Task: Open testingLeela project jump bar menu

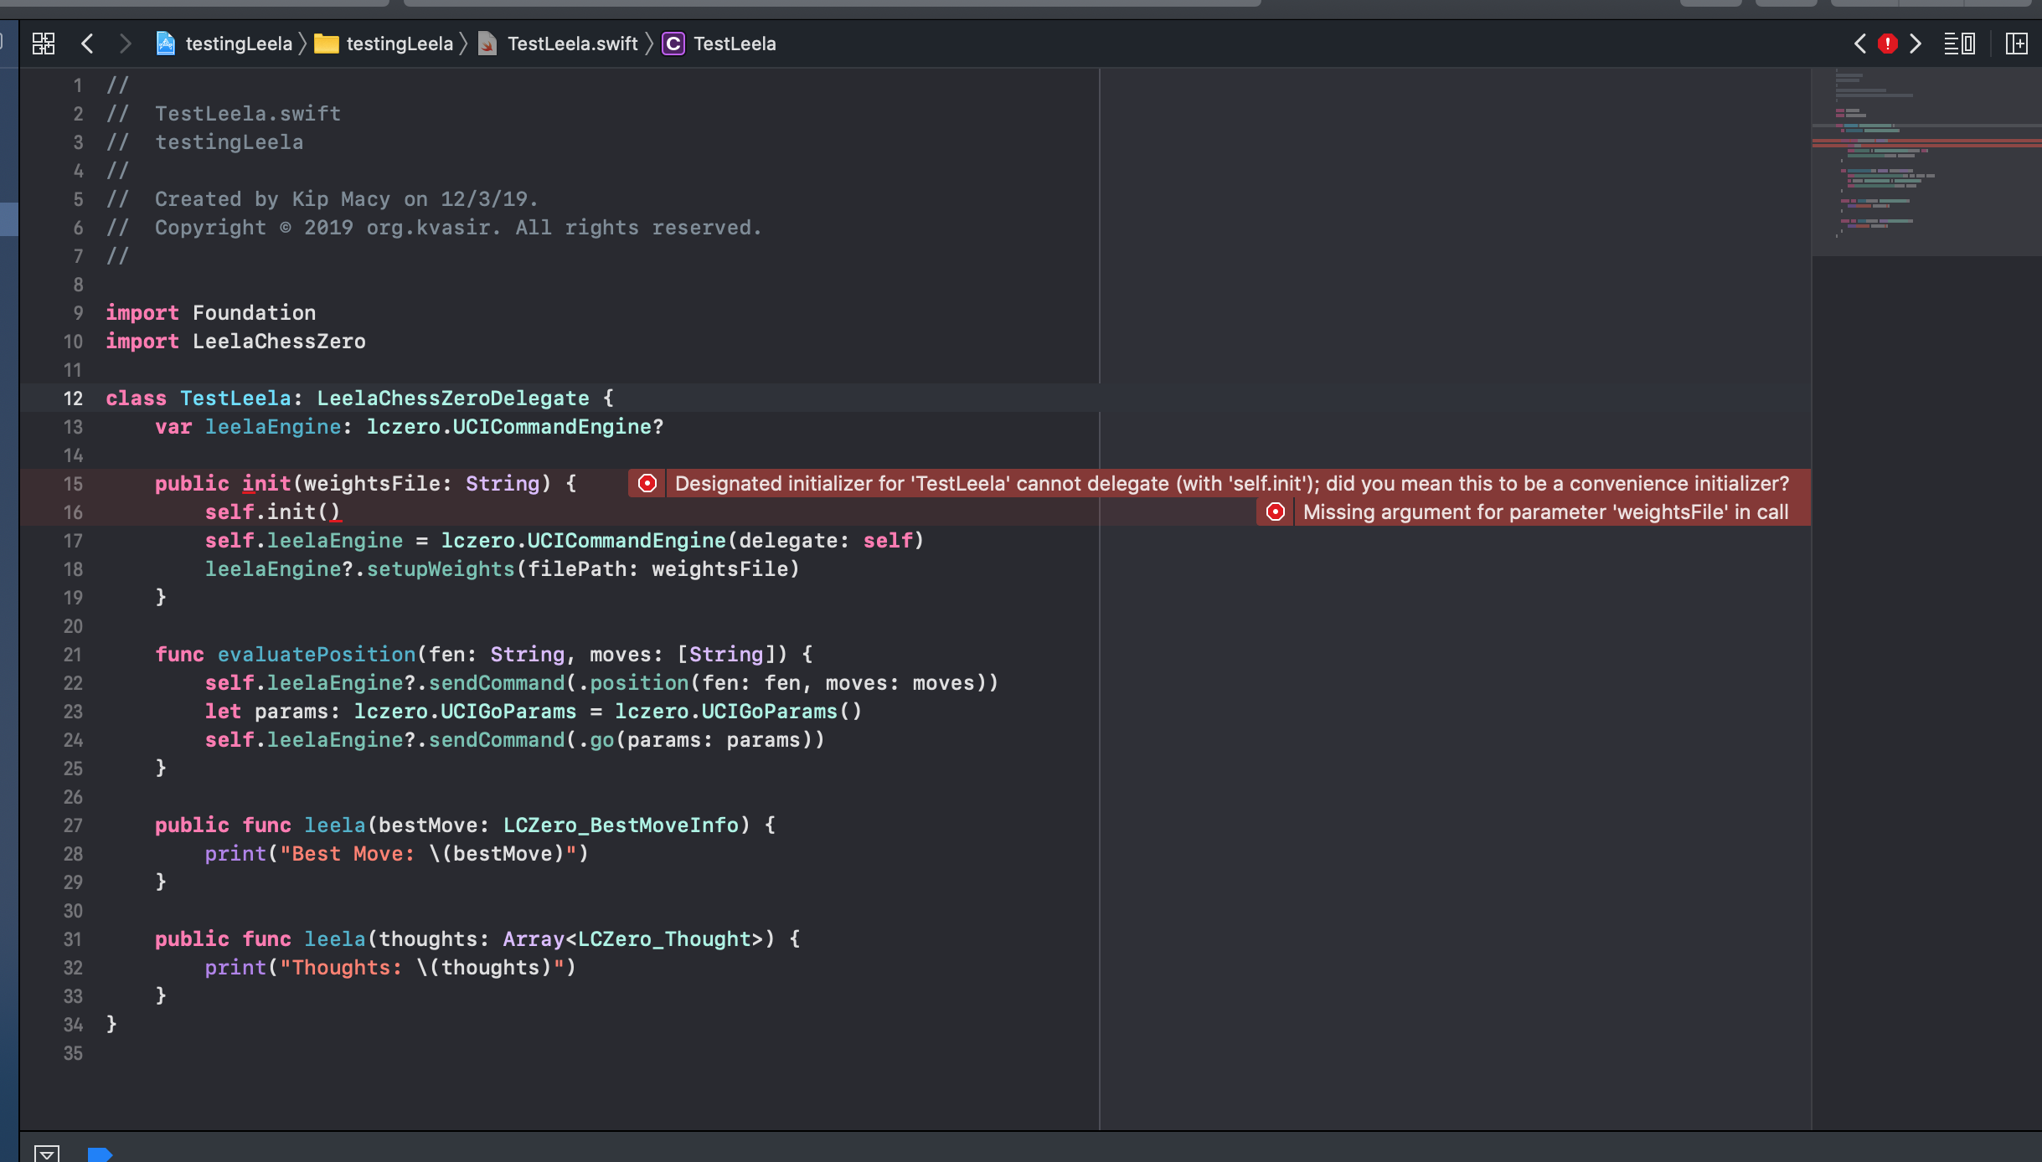Action: (x=238, y=44)
